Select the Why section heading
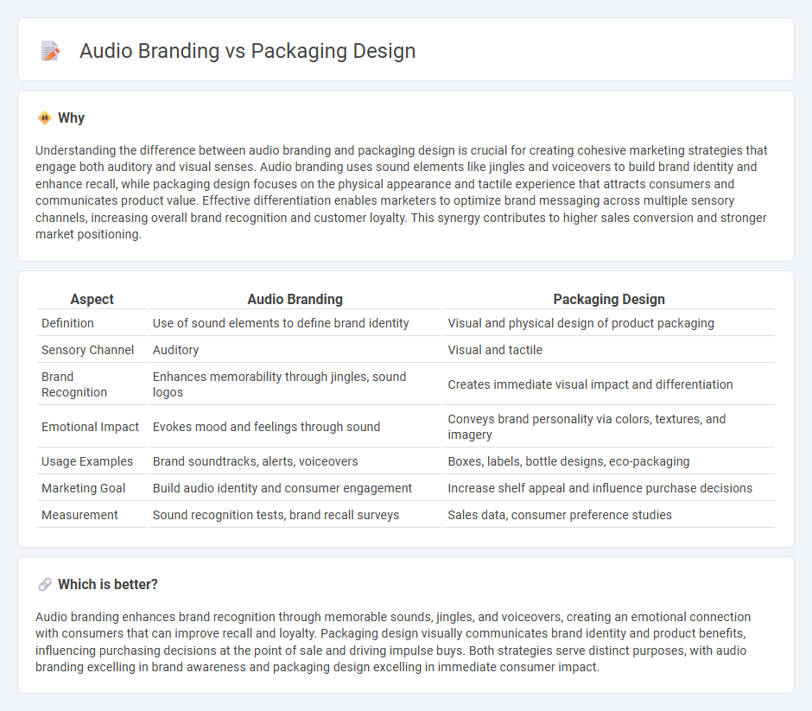812x711 pixels. point(71,117)
